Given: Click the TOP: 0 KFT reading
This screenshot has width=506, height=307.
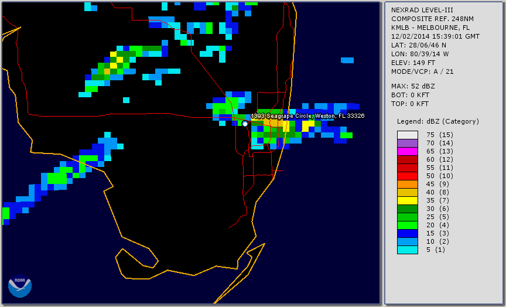Looking at the screenshot, I should (x=410, y=104).
